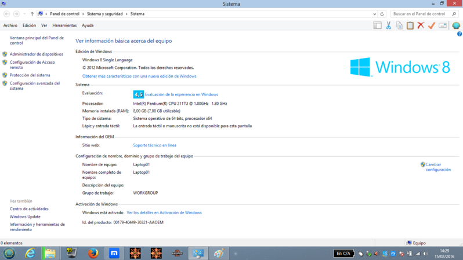The height and width of the screenshot is (260, 463).
Task: Open the En C/A battery indicator
Action: click(343, 253)
